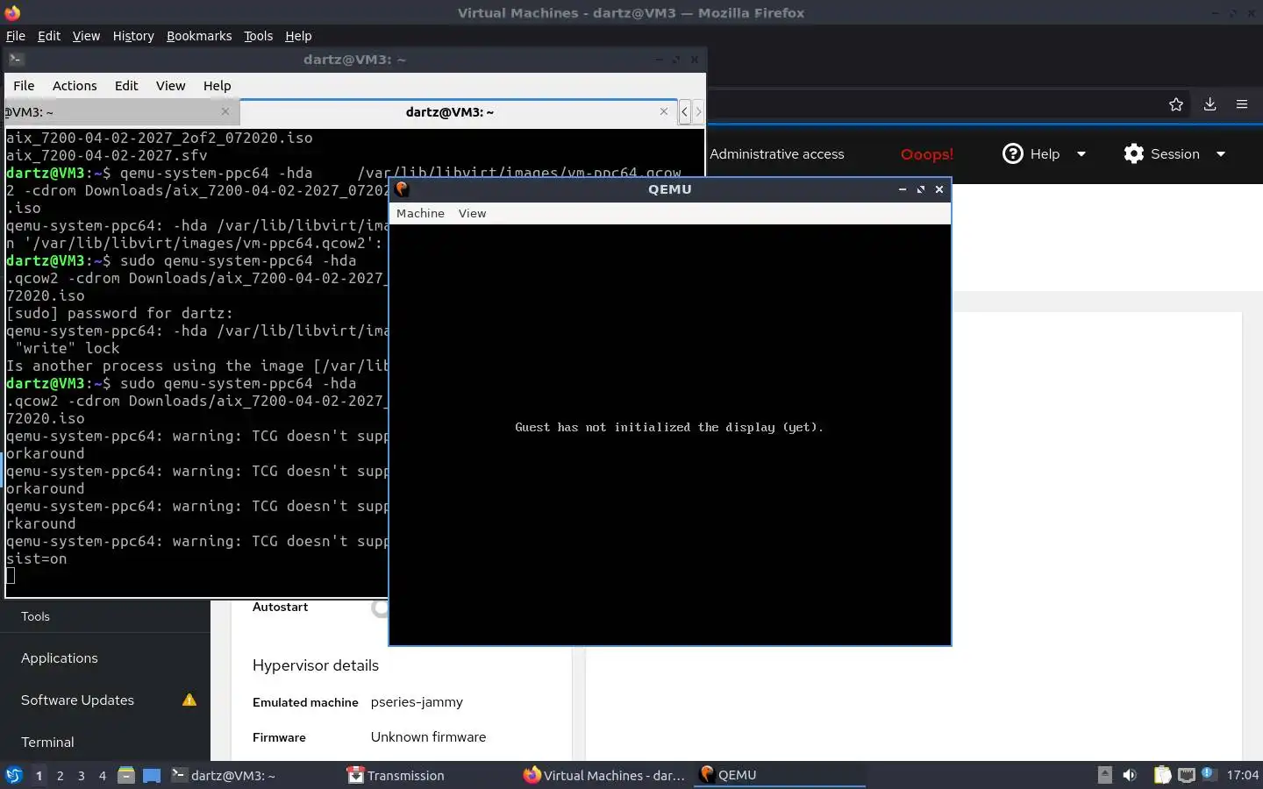
Task: Click the Unknown firmware value
Action: (x=428, y=737)
